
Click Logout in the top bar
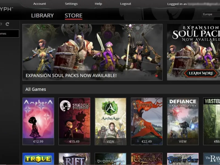tap(126, 4)
